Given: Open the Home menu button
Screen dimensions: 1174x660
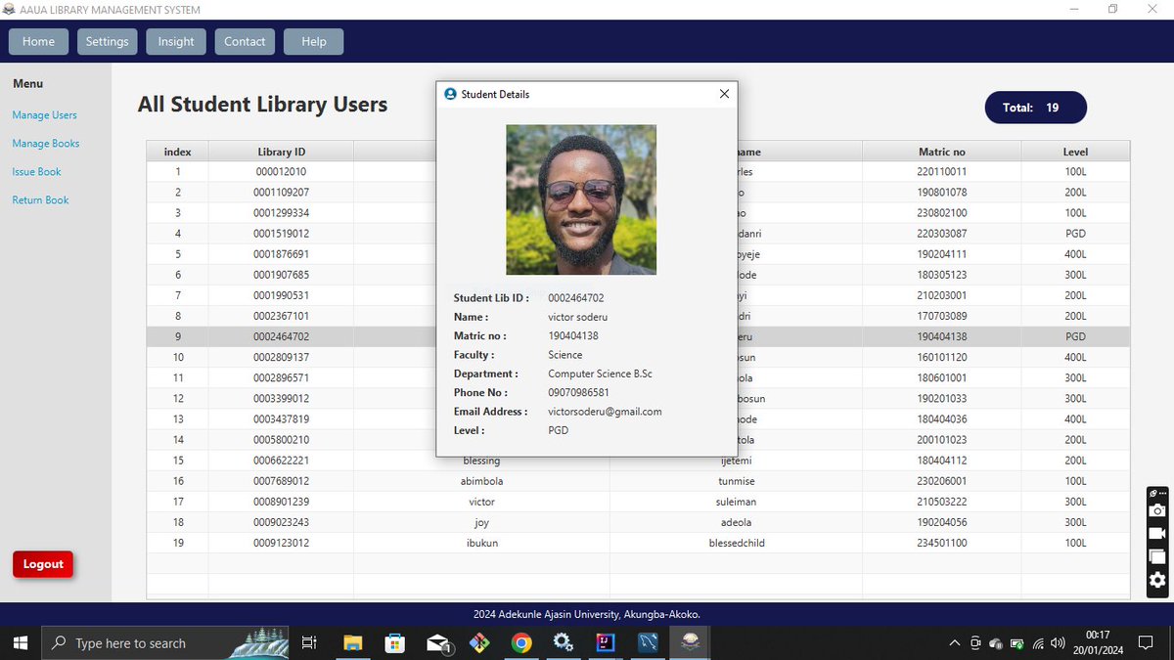Looking at the screenshot, I should click(x=39, y=41).
